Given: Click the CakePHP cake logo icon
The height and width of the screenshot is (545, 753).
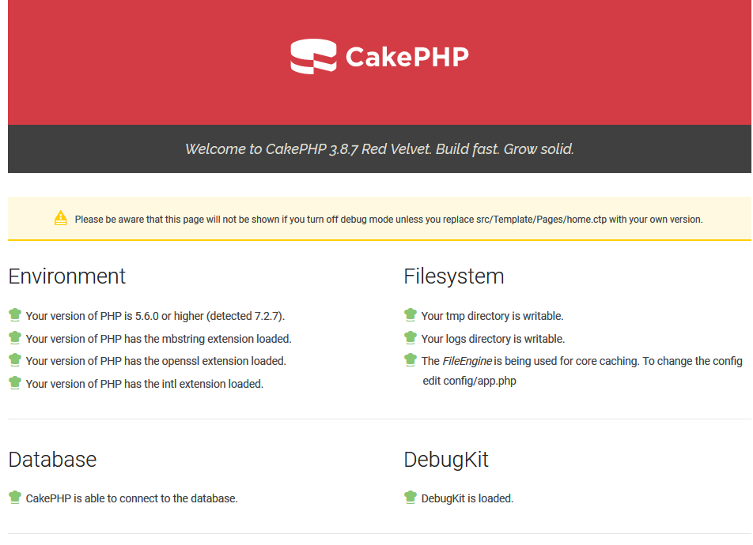Looking at the screenshot, I should coord(313,57).
